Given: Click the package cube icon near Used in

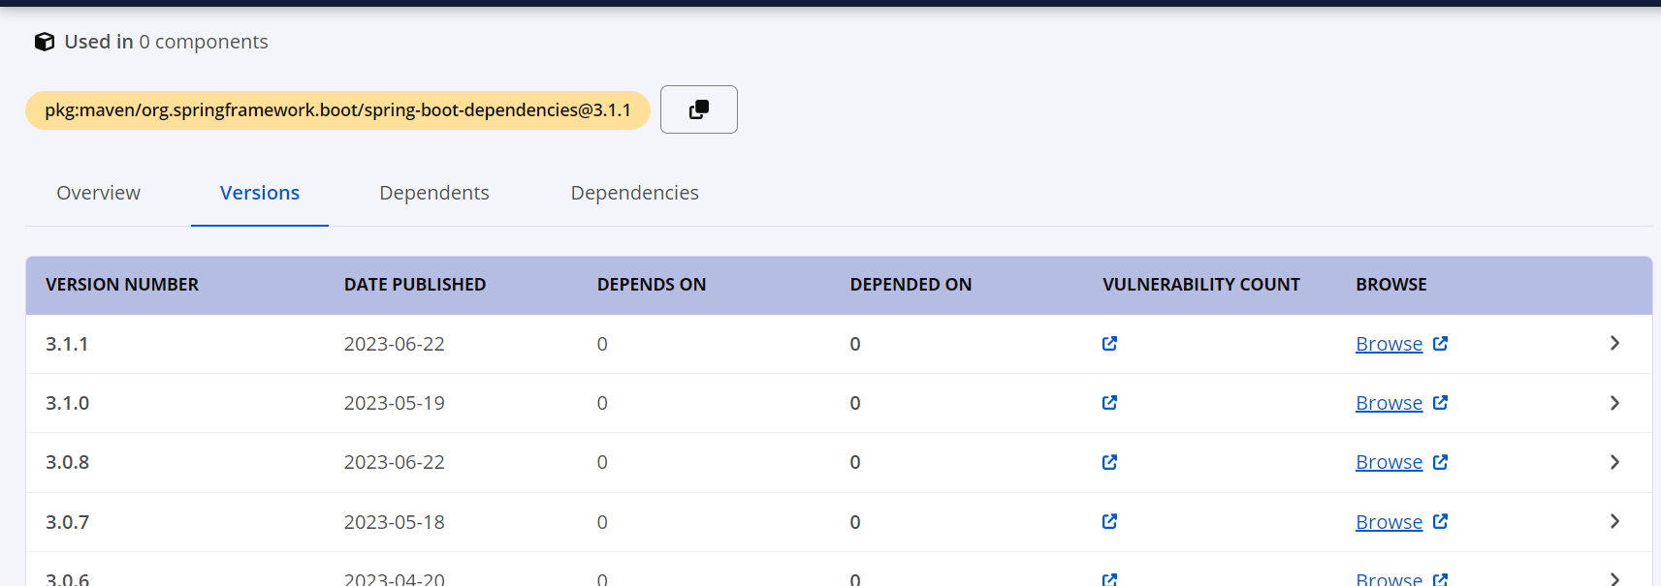Looking at the screenshot, I should (x=45, y=42).
